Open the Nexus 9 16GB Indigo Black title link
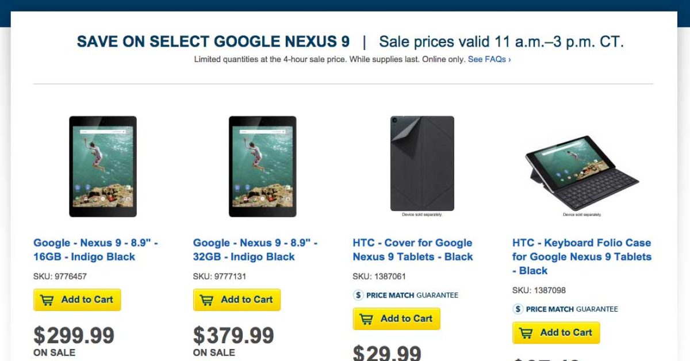690x361 pixels. (95, 250)
